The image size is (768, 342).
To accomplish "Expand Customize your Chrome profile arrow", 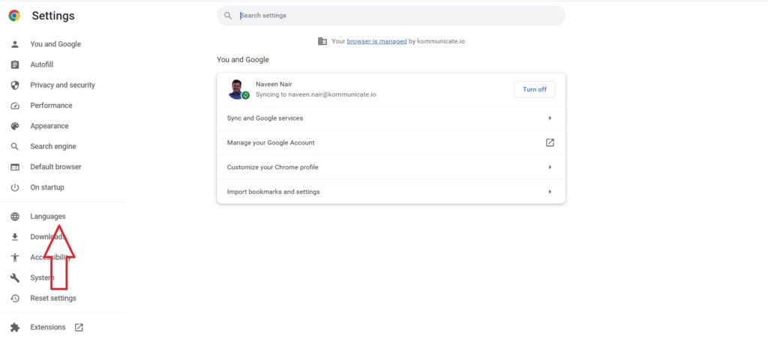I will pos(550,167).
